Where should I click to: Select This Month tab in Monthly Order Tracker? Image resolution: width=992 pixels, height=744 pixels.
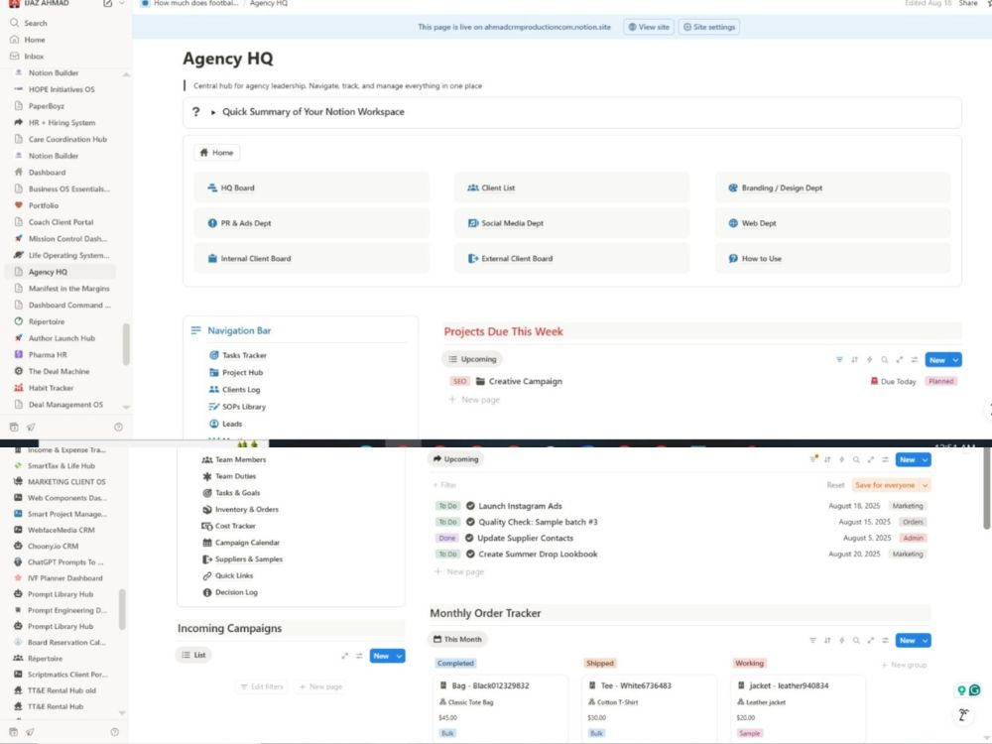[457, 639]
